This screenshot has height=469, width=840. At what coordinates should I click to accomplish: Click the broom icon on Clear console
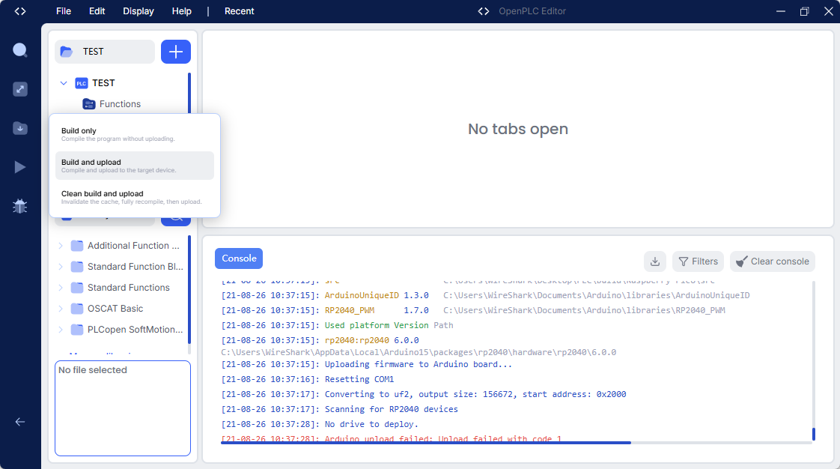click(x=741, y=261)
